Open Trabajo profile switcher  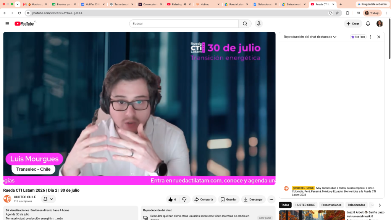[372, 13]
